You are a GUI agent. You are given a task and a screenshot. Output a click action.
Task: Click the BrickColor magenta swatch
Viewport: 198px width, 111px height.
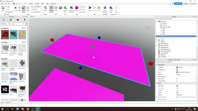pos(177,67)
